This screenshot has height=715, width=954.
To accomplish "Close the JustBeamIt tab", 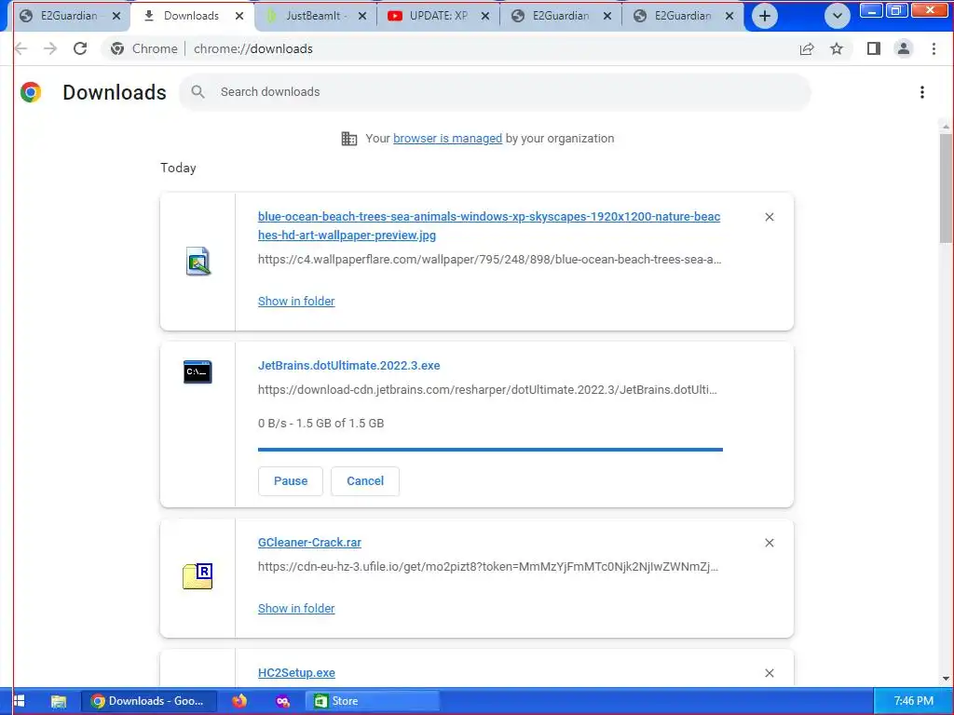I will tap(362, 16).
